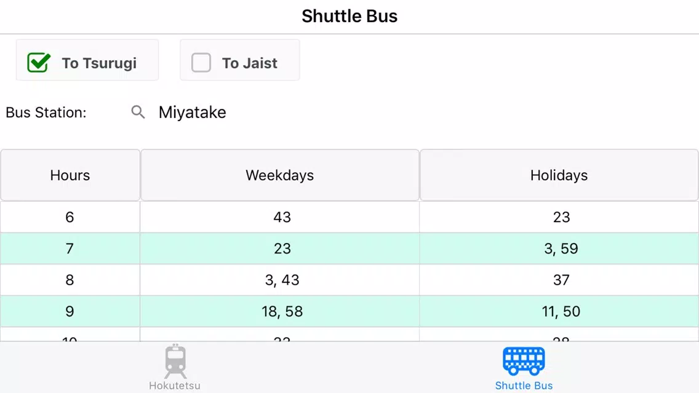The width and height of the screenshot is (699, 393).
Task: Uncheck the green To Tsurugi checkmark
Action: [39, 62]
